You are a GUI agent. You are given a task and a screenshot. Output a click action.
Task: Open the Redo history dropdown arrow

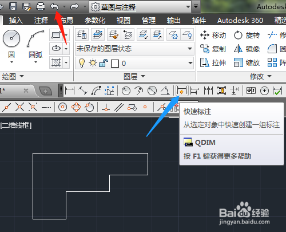[x=85, y=6]
